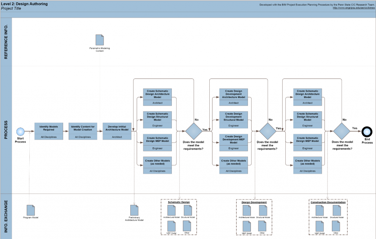Select Identify Content for Model Creation box
The width and height of the screenshot is (376, 239).
pos(83,131)
